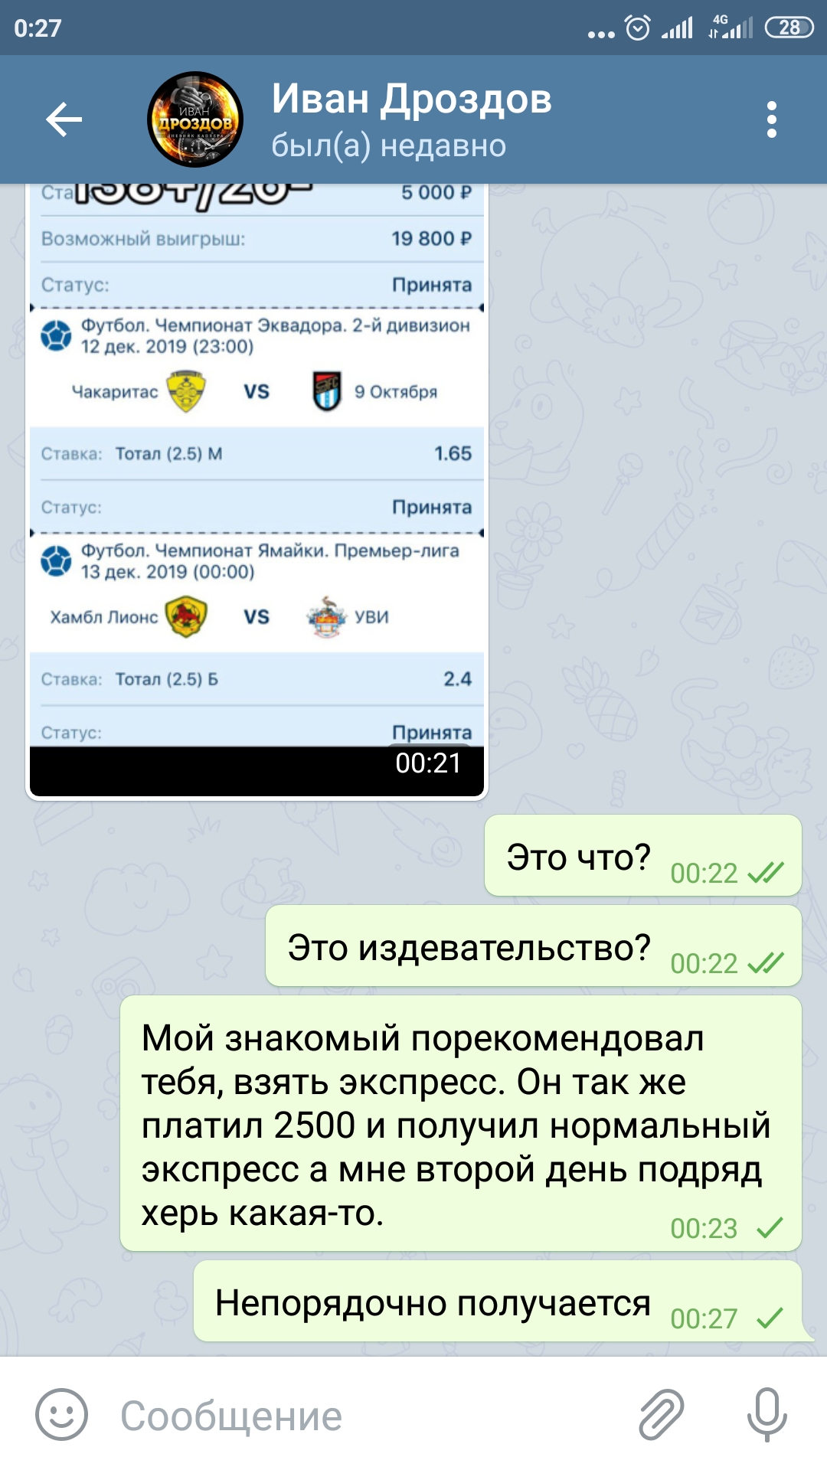Open the three-dot chat menu
Image resolution: width=827 pixels, height=1470 pixels.
click(771, 119)
